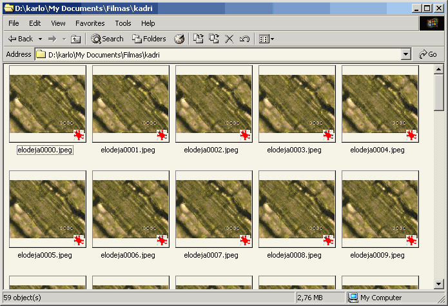Select thumbnail of elodeja0002.jpeg
448x306 pixels.
tap(214, 104)
